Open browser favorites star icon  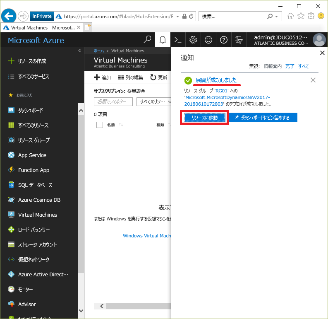click(x=301, y=16)
